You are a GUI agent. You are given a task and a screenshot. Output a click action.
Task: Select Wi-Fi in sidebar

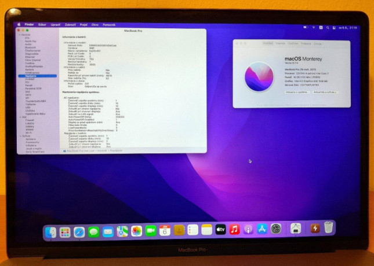(28, 133)
